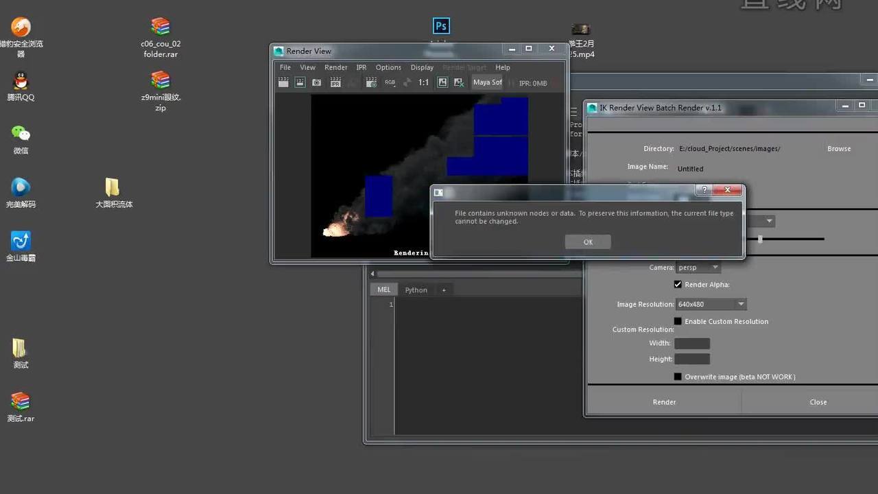Screen dimensions: 878x494
Task: Expand the Image Resolution 640x480 dropdown
Action: [711, 304]
